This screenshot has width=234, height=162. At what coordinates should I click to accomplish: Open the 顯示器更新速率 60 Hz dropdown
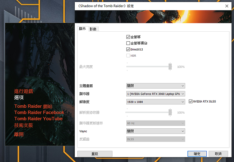[x=156, y=123]
